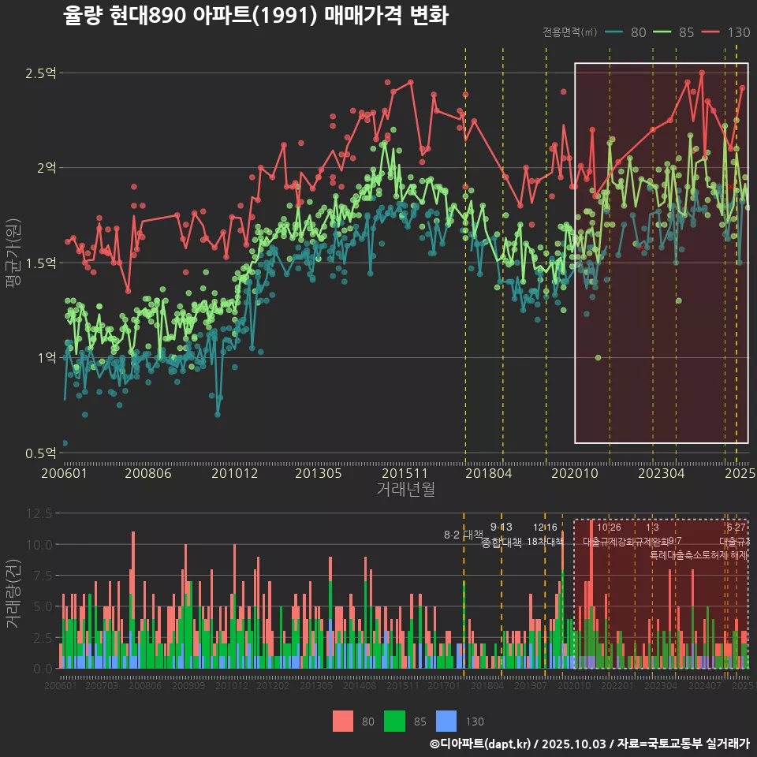Click the green 85 line legend marker
The image size is (757, 757).
point(662,32)
